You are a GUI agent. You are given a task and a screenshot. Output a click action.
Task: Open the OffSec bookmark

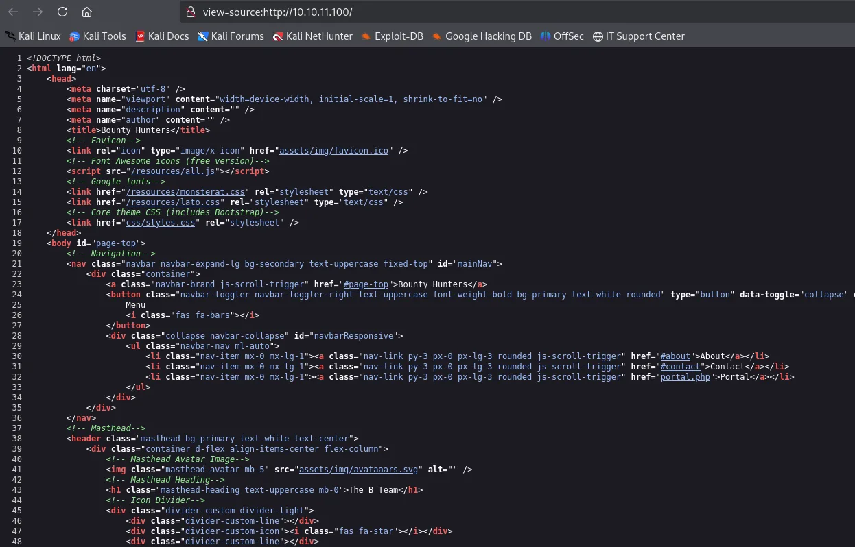pos(562,36)
